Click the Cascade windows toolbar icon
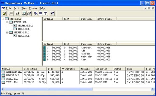Image resolution: width=156 pixels, height=96 pixels. [36, 13]
